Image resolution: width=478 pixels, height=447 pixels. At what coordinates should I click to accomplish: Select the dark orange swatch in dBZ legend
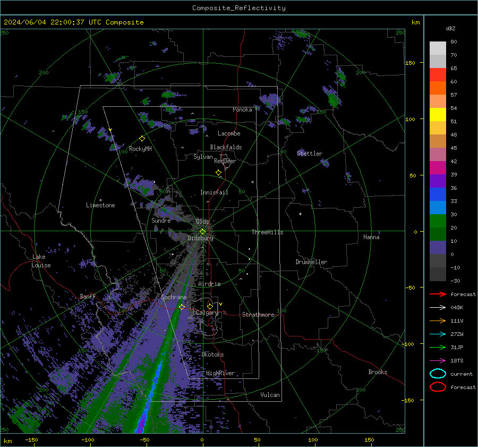438,88
